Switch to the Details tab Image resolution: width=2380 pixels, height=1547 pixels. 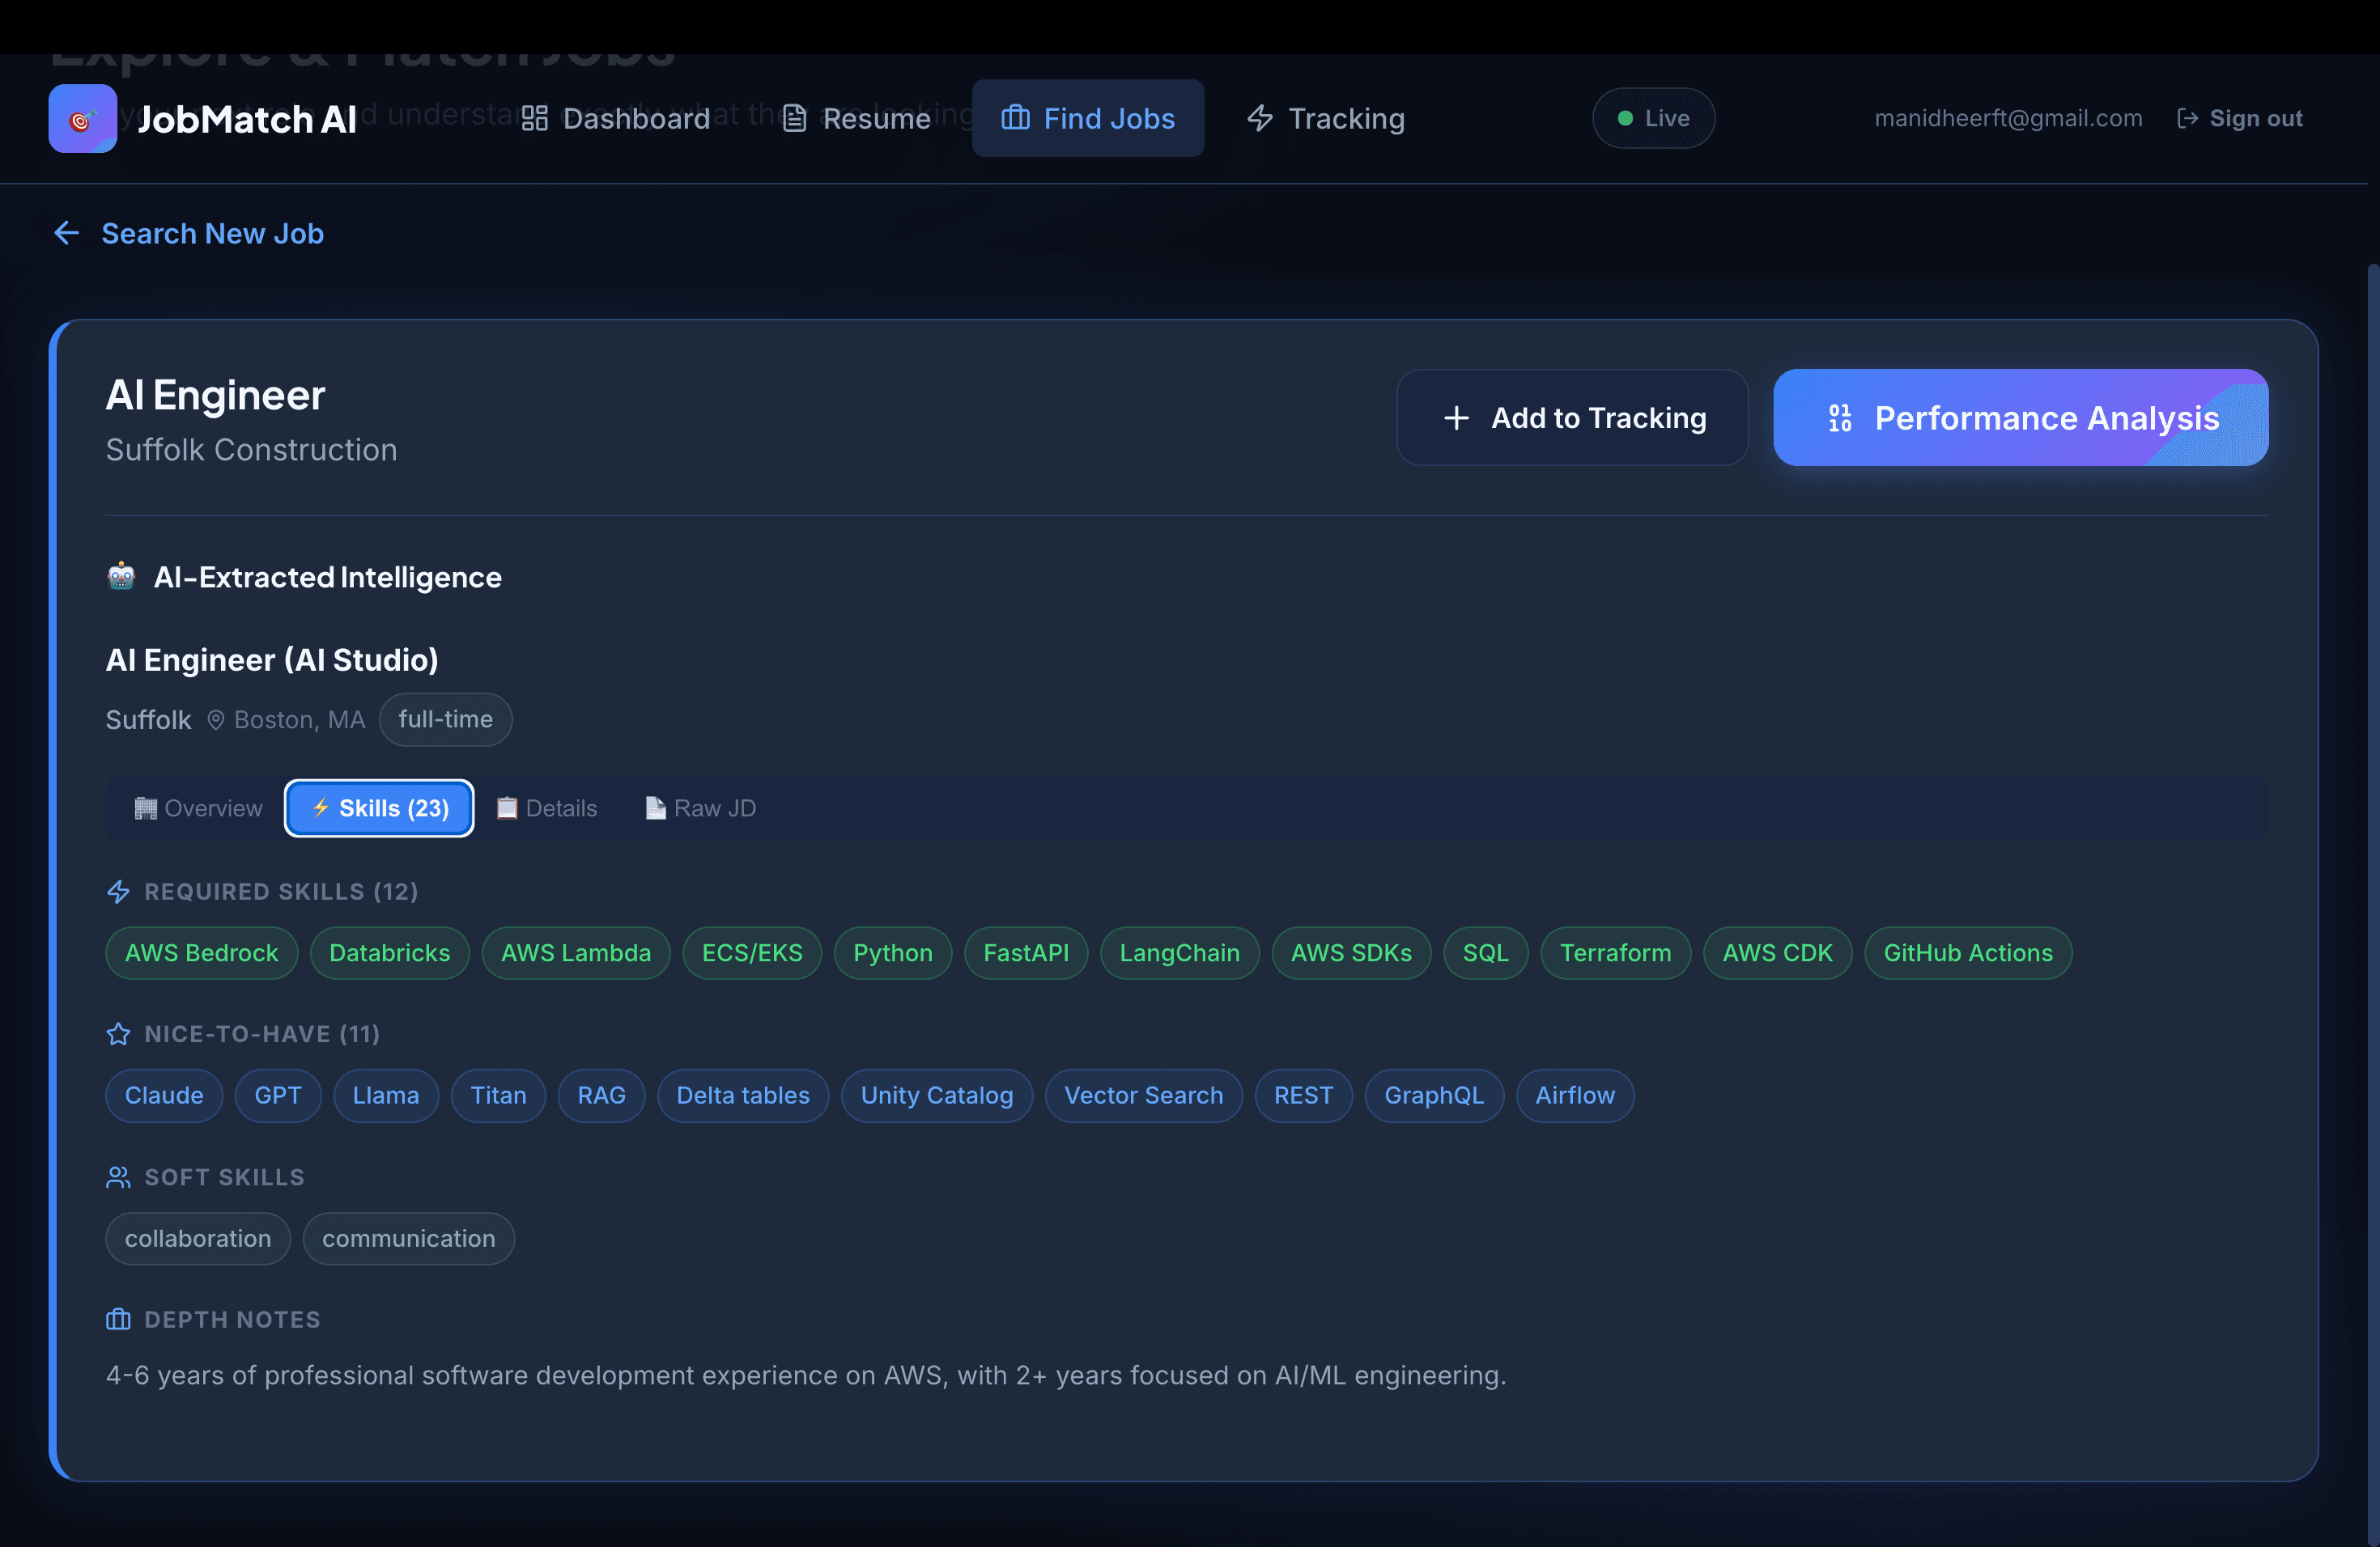(547, 808)
